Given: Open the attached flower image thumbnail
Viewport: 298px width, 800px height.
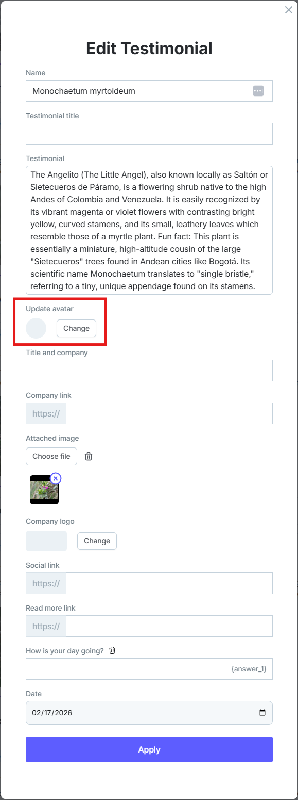Looking at the screenshot, I should coord(44,490).
